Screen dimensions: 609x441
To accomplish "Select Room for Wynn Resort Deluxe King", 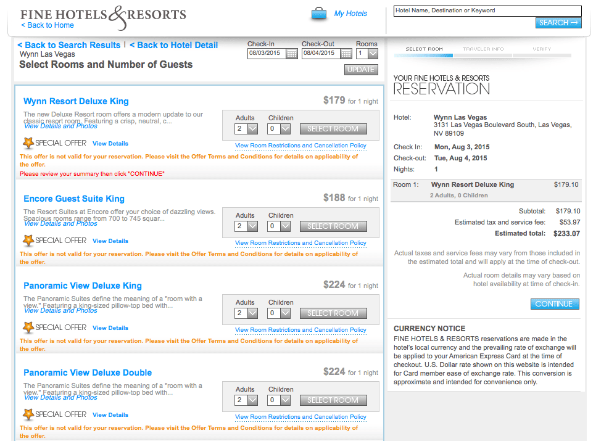I will click(x=333, y=129).
